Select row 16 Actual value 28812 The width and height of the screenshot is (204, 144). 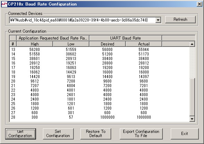click(144, 63)
